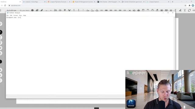This screenshot has height=109, width=195.
Task: Switch to the DNS Checker tab
Action: [108, 2]
